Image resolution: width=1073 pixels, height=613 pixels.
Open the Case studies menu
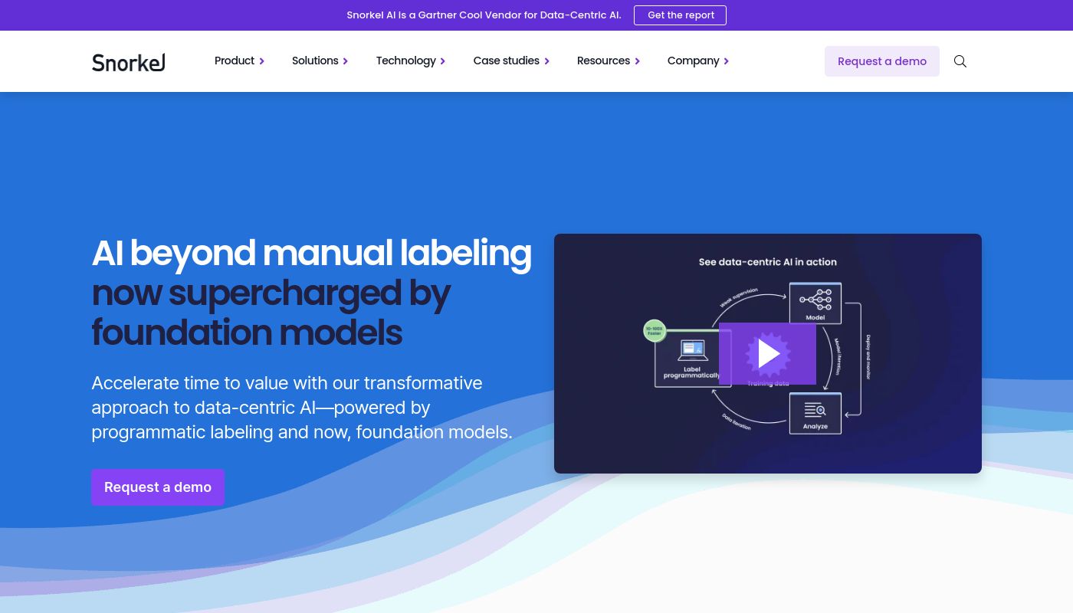[511, 61]
